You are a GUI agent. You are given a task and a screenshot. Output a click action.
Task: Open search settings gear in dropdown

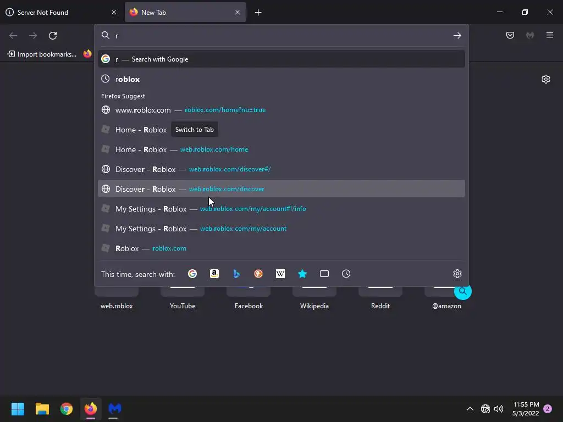tap(457, 274)
